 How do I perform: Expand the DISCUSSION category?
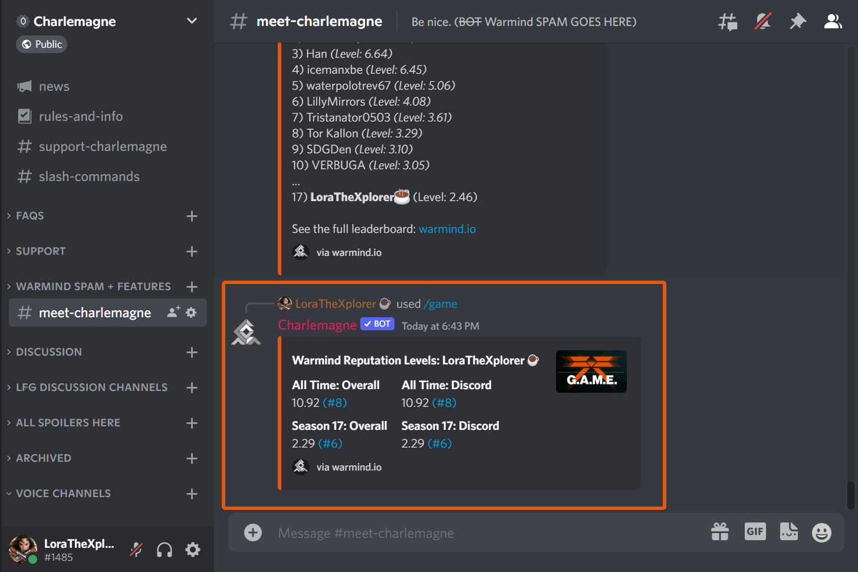point(48,352)
